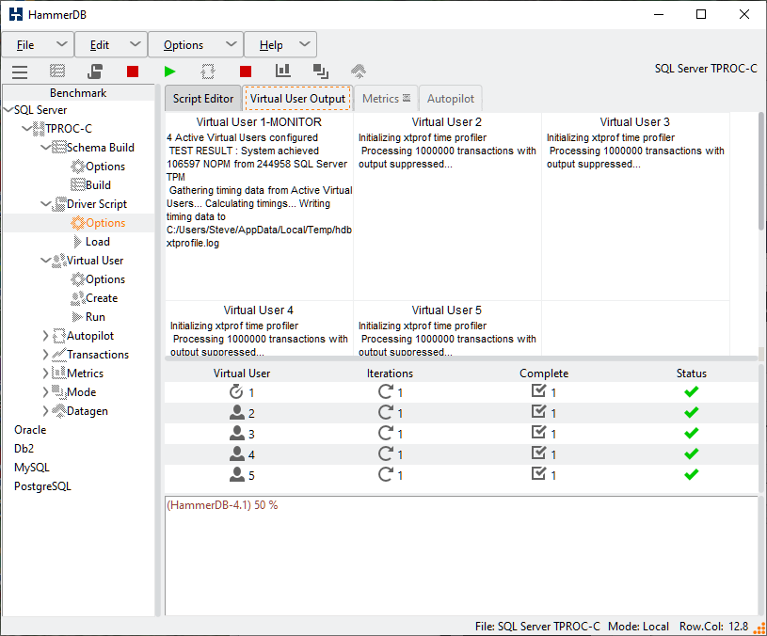Click the Dropdown arrow next to Help
Screen dimensions: 767x636
[304, 44]
